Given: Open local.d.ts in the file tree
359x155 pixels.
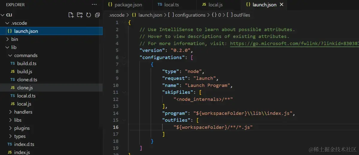Looking at the screenshot, I should point(51,96).
